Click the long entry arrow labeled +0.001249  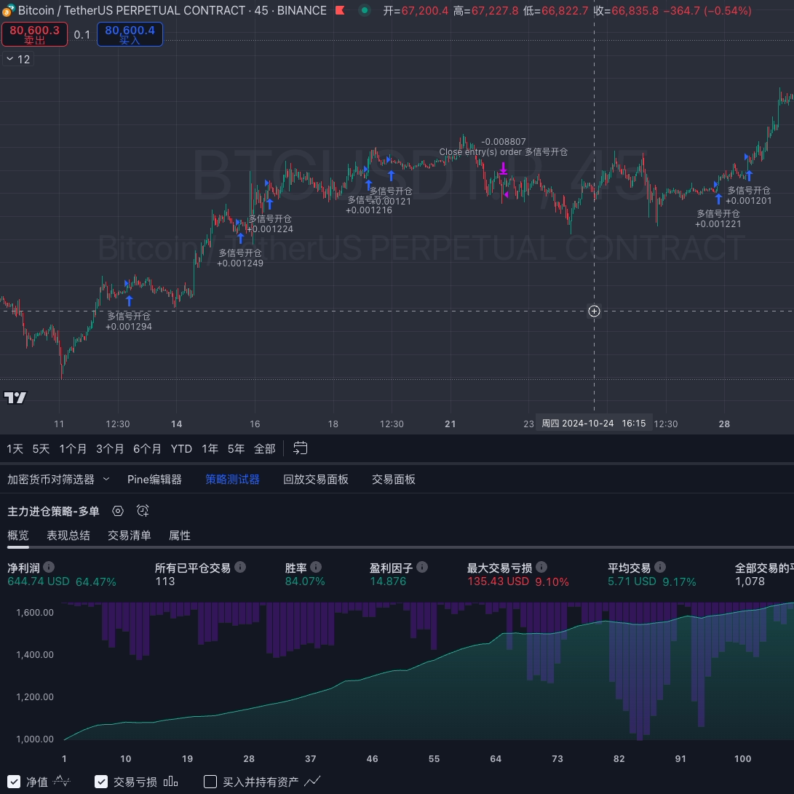[241, 237]
